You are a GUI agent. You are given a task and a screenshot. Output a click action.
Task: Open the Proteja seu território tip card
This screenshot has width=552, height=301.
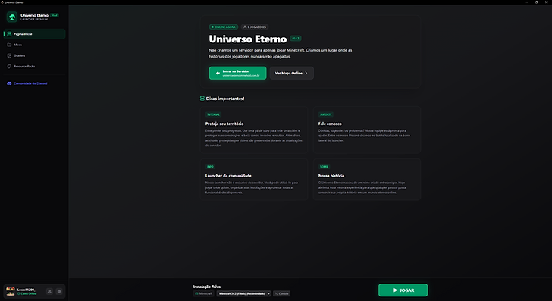click(254, 130)
